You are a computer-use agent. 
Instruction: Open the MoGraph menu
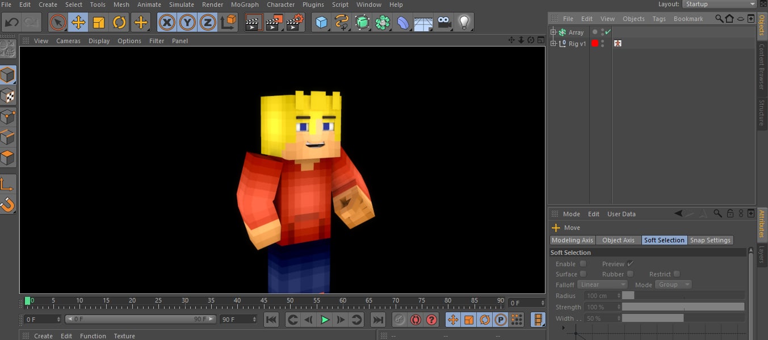(x=245, y=5)
